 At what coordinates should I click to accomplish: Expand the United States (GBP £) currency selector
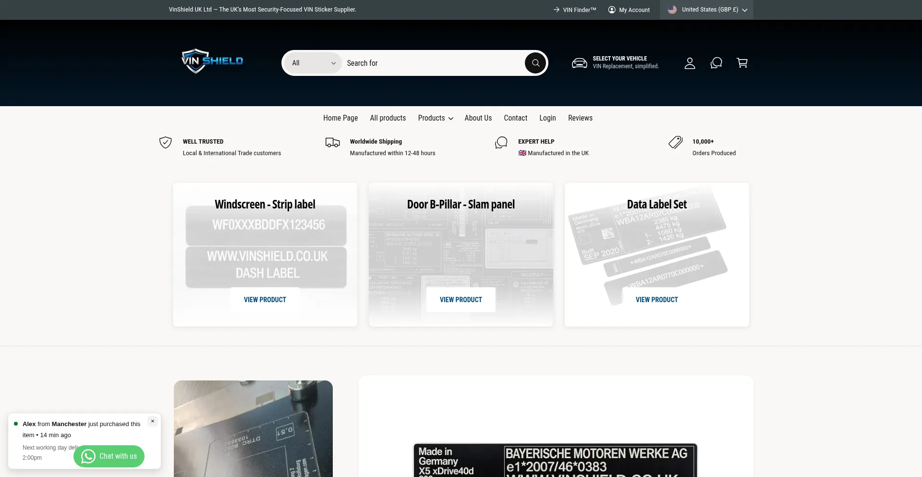pyautogui.click(x=706, y=10)
